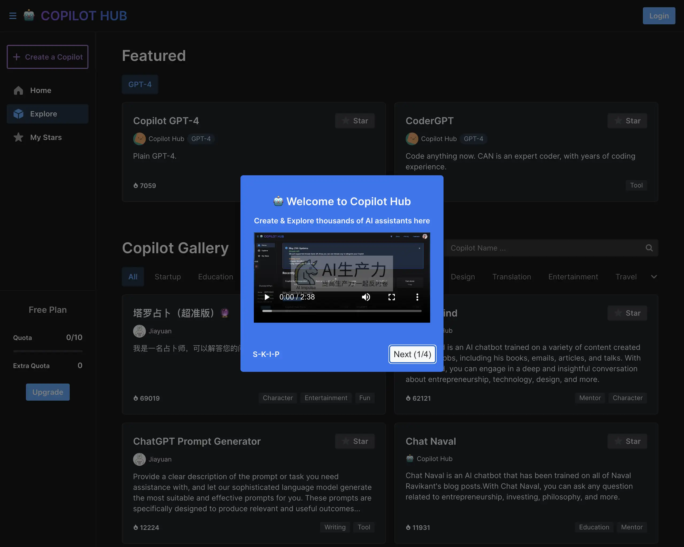The height and width of the screenshot is (547, 684).
Task: Select the Design category tab
Action: point(463,277)
